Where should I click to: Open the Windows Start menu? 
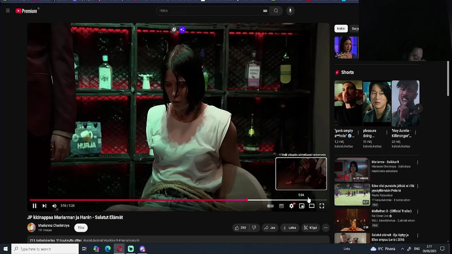tap(6, 249)
